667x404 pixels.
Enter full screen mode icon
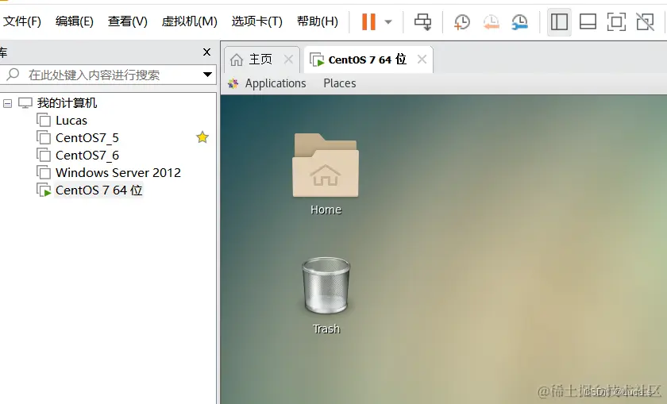[616, 21]
